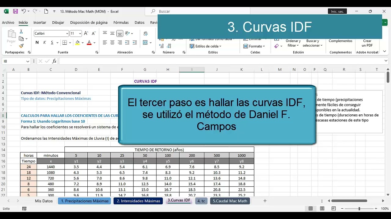Center text horizontally
The height and width of the screenshot is (219, 391).
click(112, 43)
